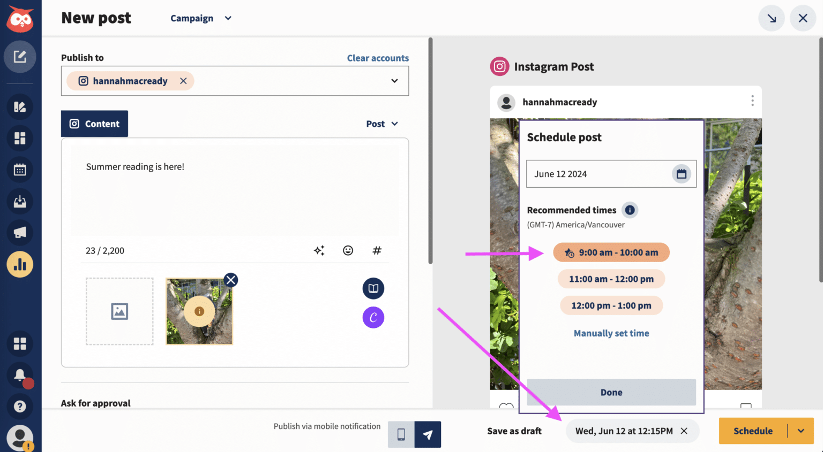Click the Hootsuite owl logo

point(20,19)
